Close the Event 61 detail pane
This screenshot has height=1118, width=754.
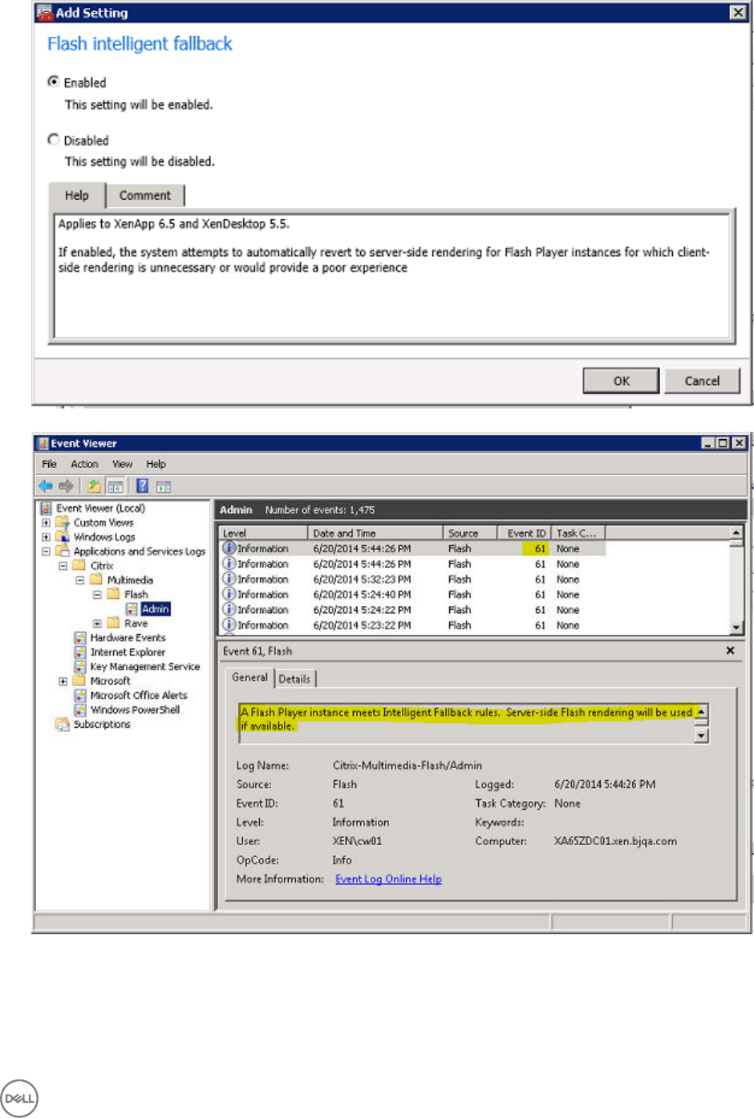(730, 651)
